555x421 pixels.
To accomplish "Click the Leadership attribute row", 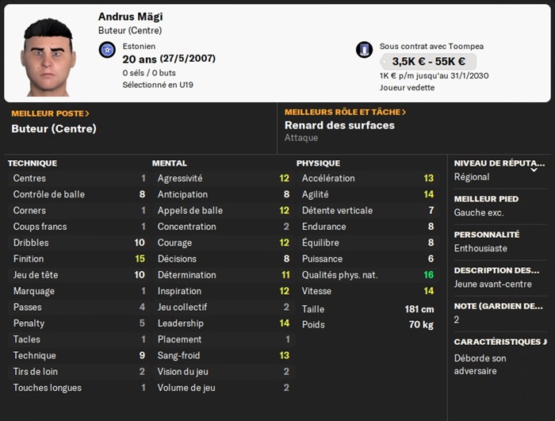I will click(x=223, y=323).
